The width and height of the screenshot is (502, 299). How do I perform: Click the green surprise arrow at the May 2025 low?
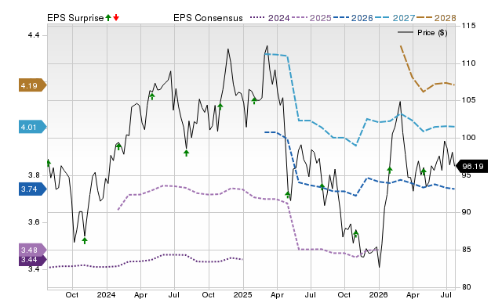coord(288,194)
